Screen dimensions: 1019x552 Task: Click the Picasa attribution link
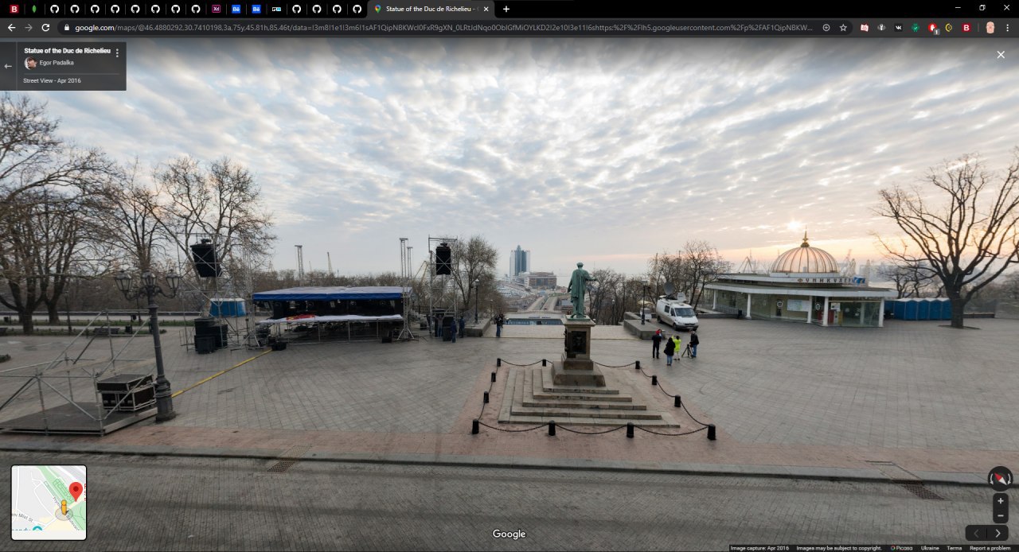(x=902, y=548)
